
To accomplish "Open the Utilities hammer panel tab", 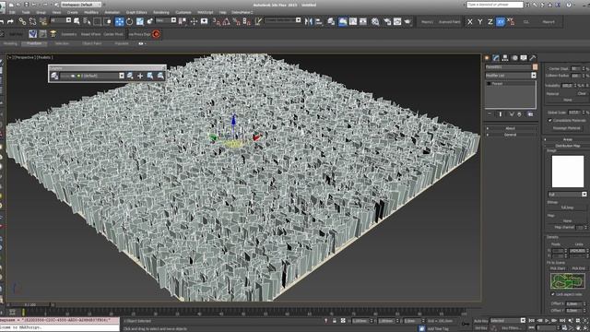I will click(x=533, y=57).
